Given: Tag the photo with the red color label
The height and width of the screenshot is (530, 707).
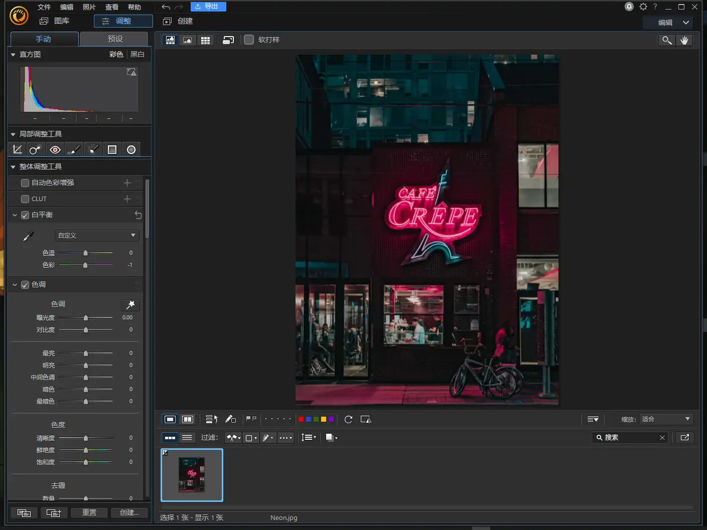Looking at the screenshot, I should [x=301, y=419].
